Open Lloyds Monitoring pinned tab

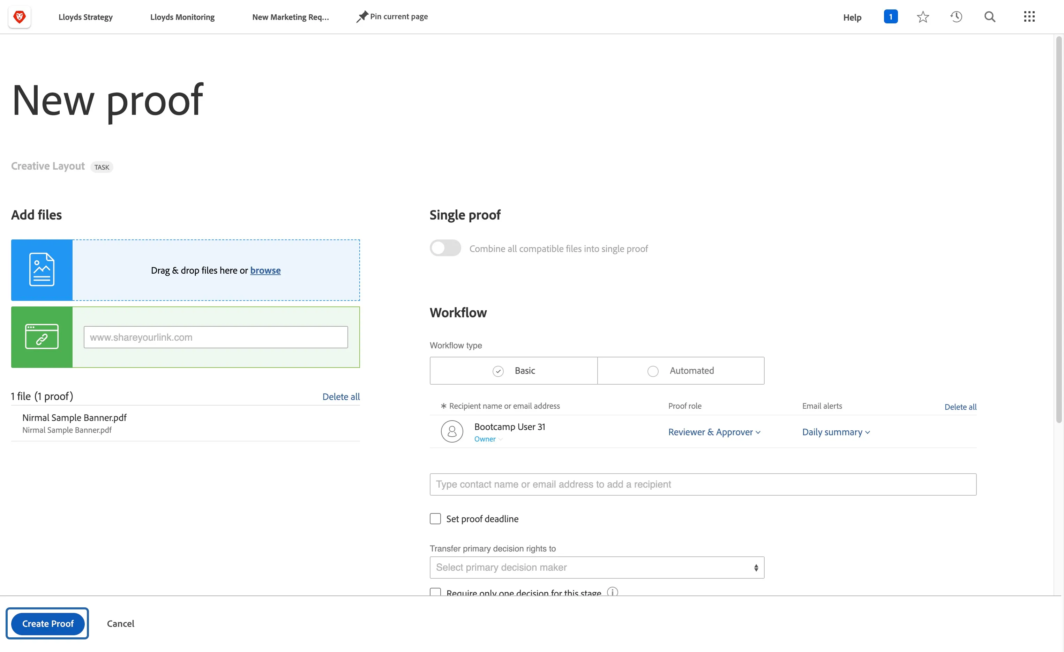[182, 17]
